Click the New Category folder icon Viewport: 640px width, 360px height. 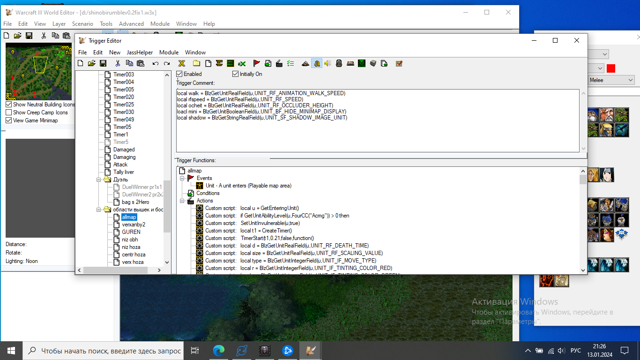(x=197, y=64)
